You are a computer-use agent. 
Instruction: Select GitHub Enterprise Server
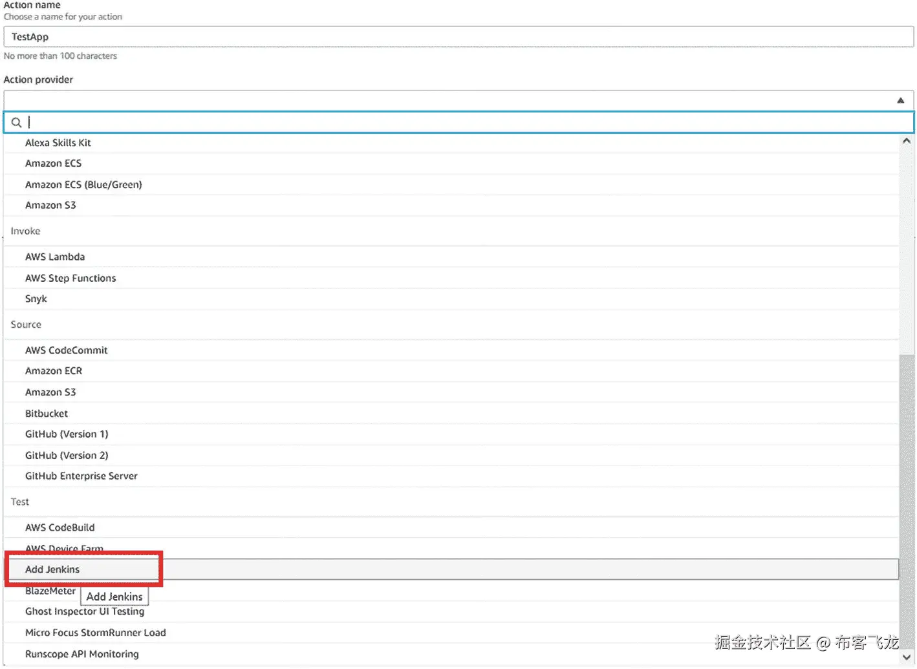(x=451, y=476)
